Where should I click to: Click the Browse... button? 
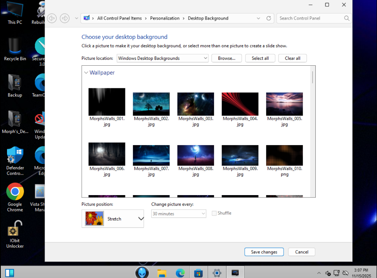227,58
